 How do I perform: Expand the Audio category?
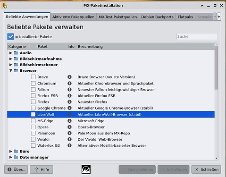click(11, 53)
